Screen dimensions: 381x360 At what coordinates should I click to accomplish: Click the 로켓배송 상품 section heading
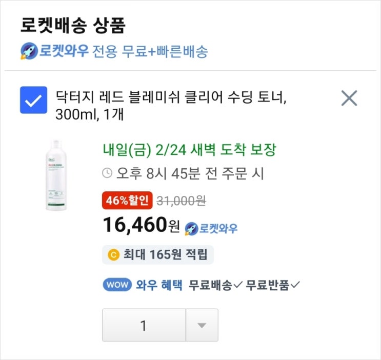point(73,25)
